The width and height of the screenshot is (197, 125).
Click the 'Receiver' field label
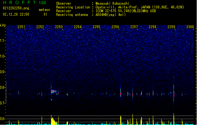pos(64,11)
